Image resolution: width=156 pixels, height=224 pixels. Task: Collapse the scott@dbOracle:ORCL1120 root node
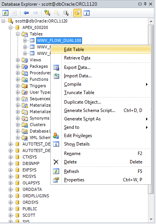(x=3, y=21)
